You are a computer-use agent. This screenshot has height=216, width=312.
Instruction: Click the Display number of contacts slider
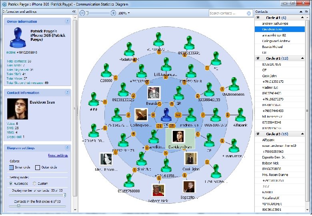click(64, 195)
